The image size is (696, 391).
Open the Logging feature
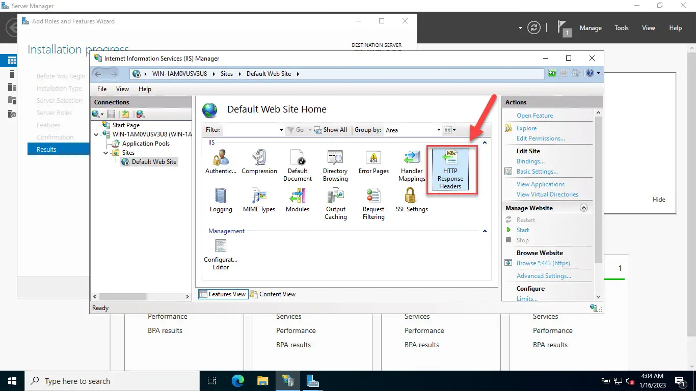point(221,200)
